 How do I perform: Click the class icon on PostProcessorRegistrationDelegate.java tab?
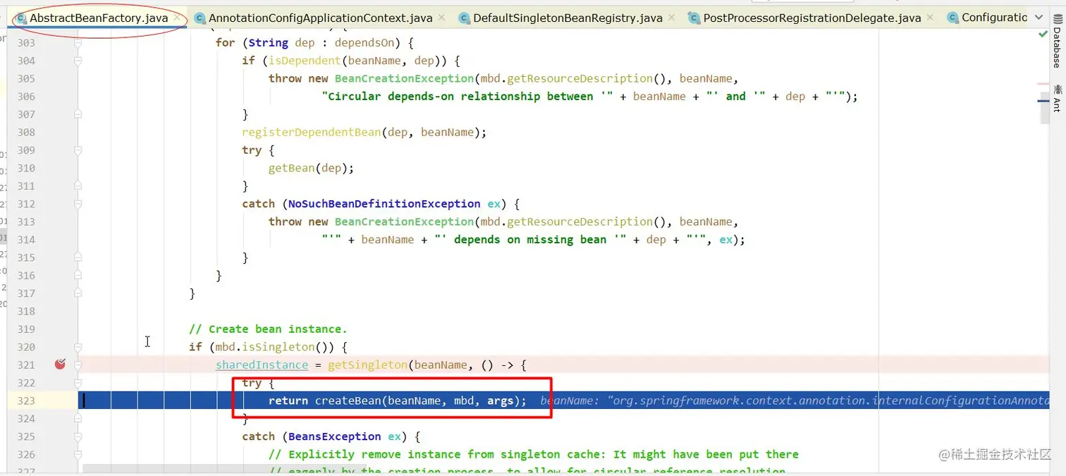coord(694,18)
